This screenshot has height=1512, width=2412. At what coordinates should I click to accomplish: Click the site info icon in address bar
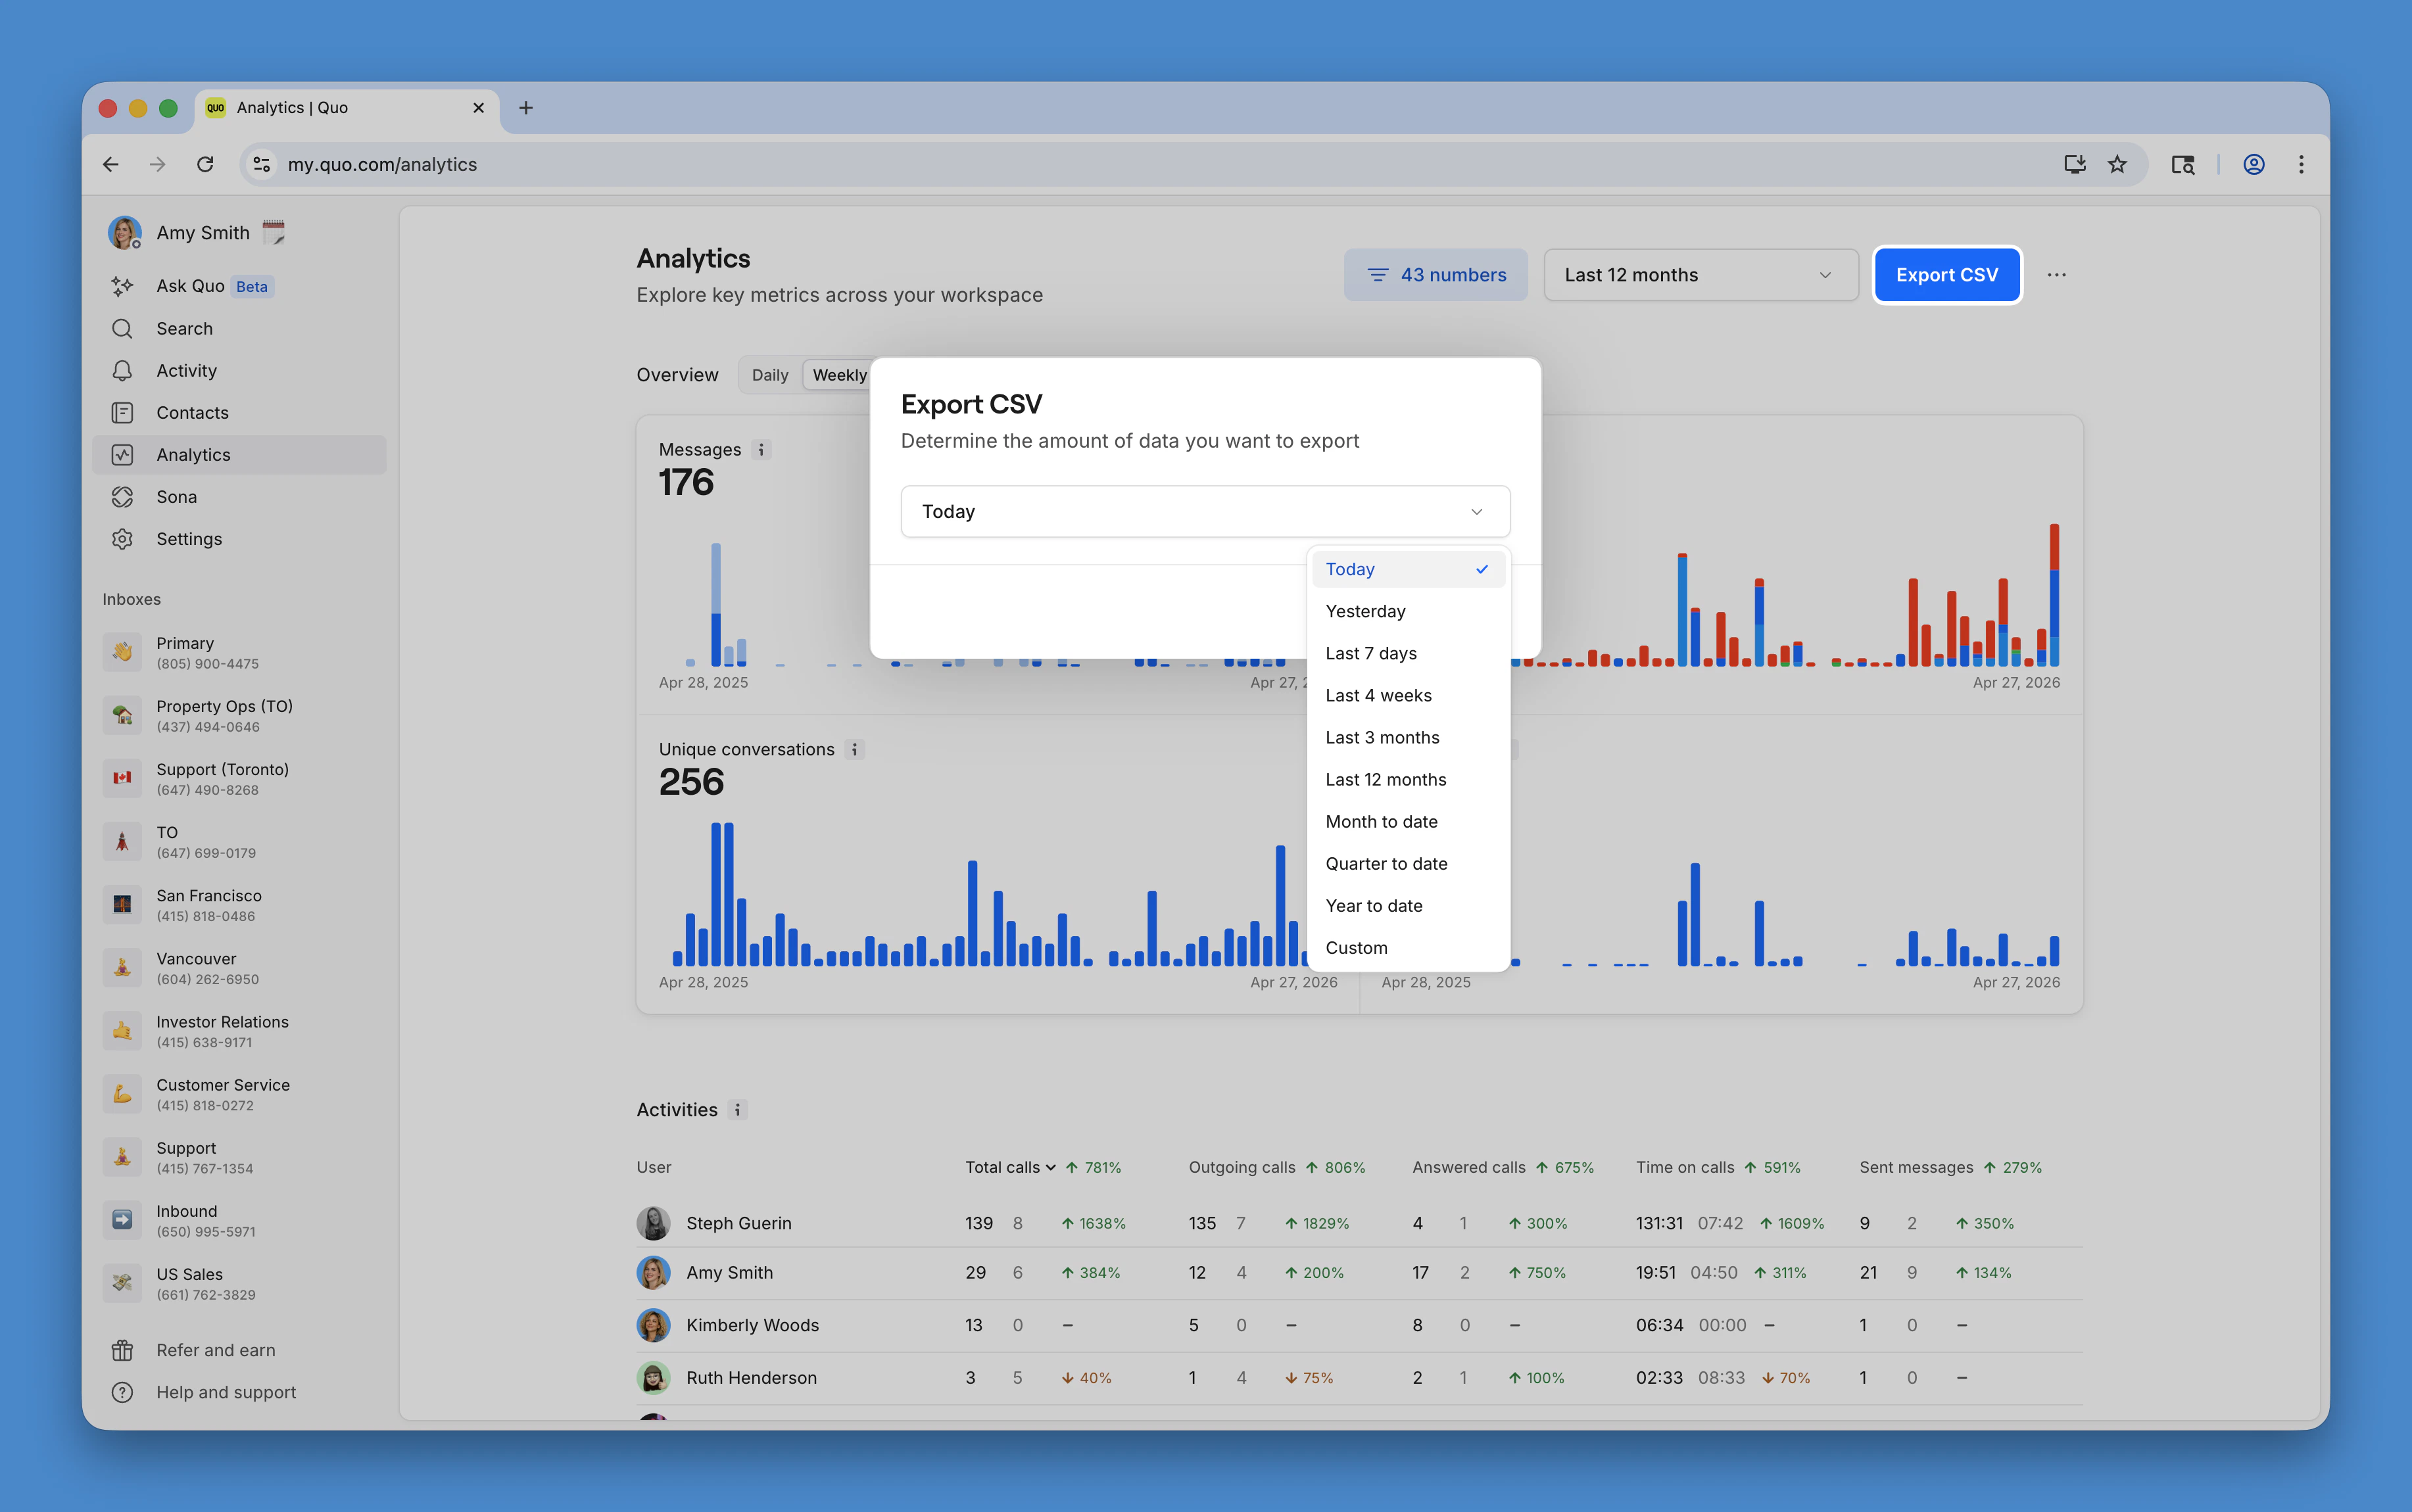point(262,164)
